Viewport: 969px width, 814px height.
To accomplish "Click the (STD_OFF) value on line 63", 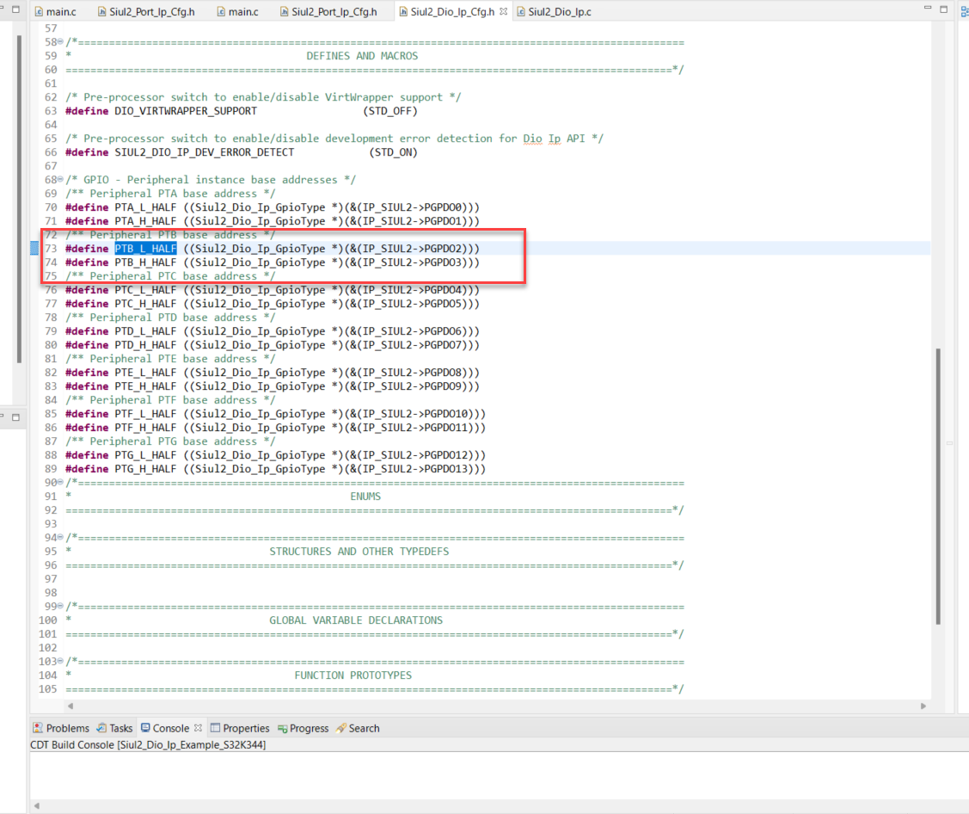I will tap(390, 111).
